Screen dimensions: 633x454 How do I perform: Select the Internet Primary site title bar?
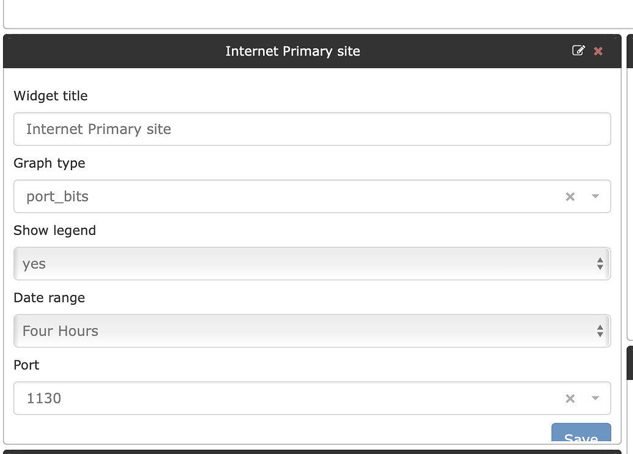(x=292, y=51)
